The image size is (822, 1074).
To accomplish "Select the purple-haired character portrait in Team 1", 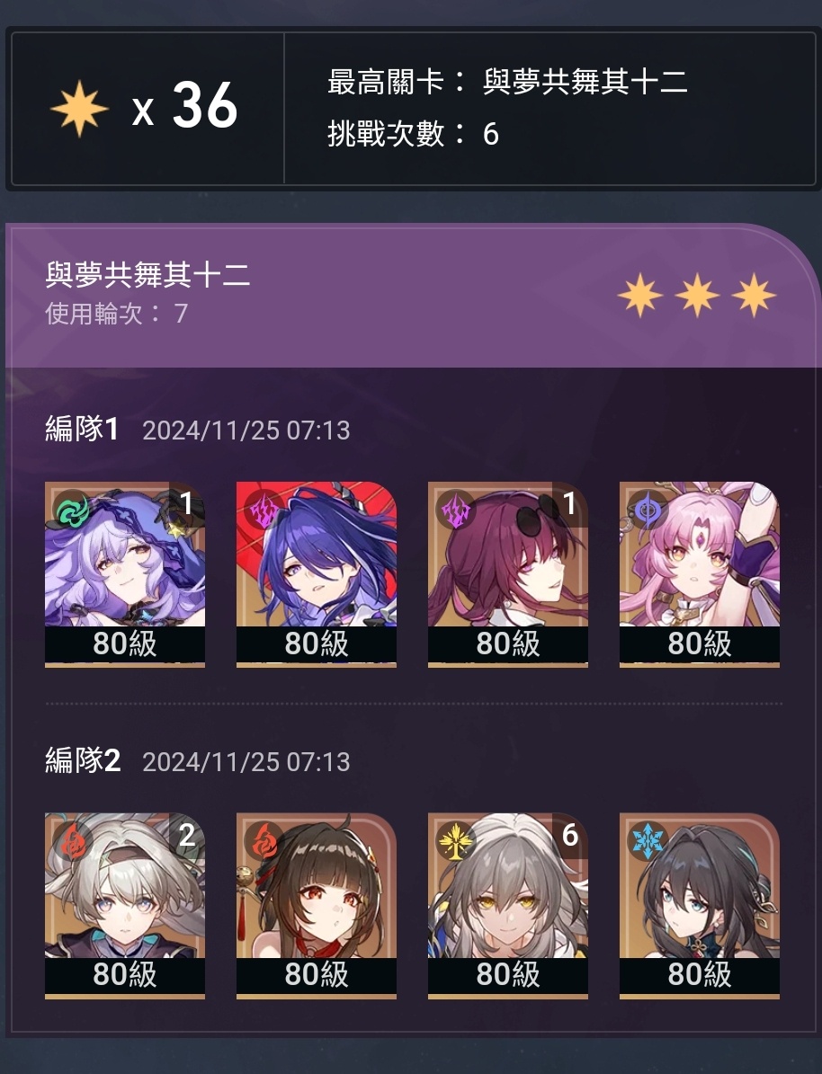I will (x=125, y=574).
